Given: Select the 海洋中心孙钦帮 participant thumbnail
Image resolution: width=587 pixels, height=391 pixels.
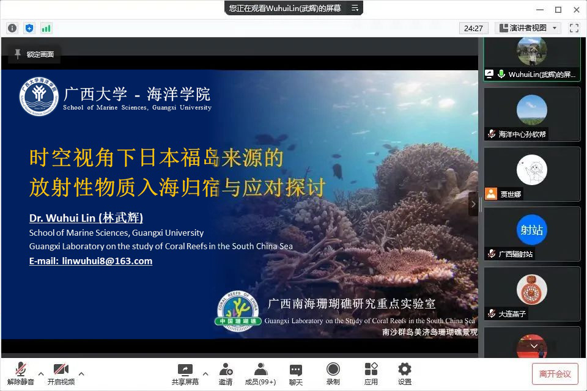Looking at the screenshot, I should pyautogui.click(x=531, y=114).
